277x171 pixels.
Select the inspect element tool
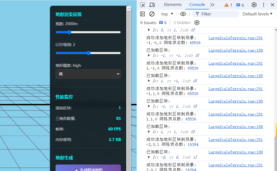(142, 5)
